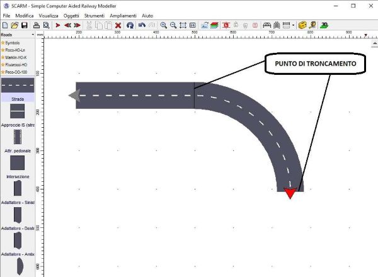
Task: Open the Aiuto menu
Action: click(147, 16)
